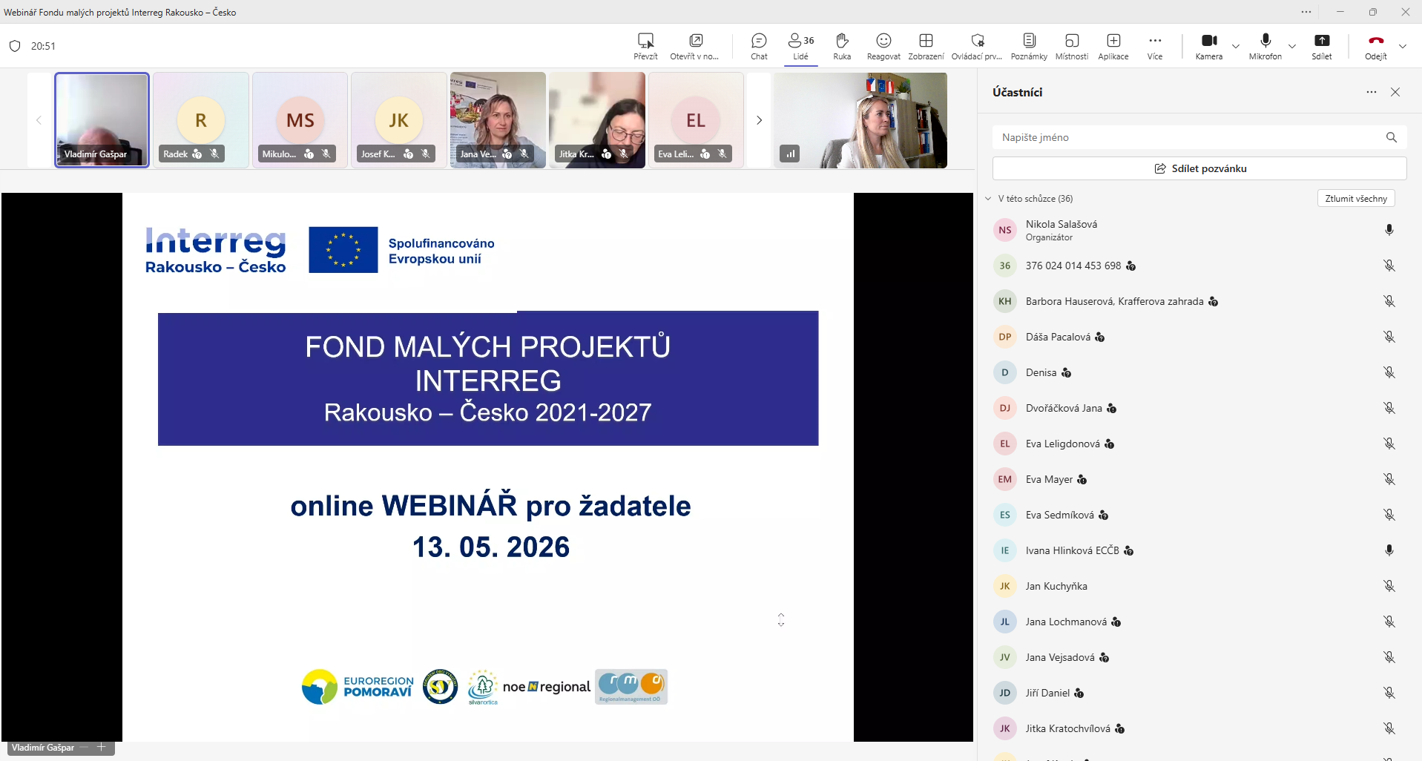Select participant Eva Sedmíková

(x=1199, y=515)
